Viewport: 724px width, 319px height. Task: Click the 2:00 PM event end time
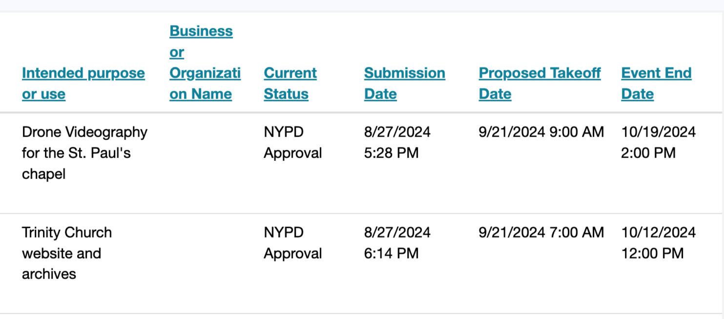[648, 153]
